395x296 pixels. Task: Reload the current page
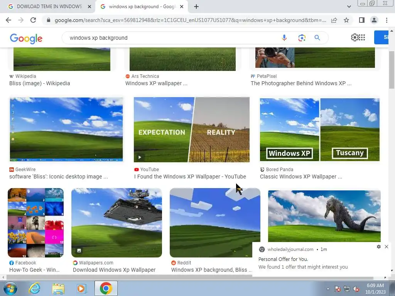click(x=33, y=20)
